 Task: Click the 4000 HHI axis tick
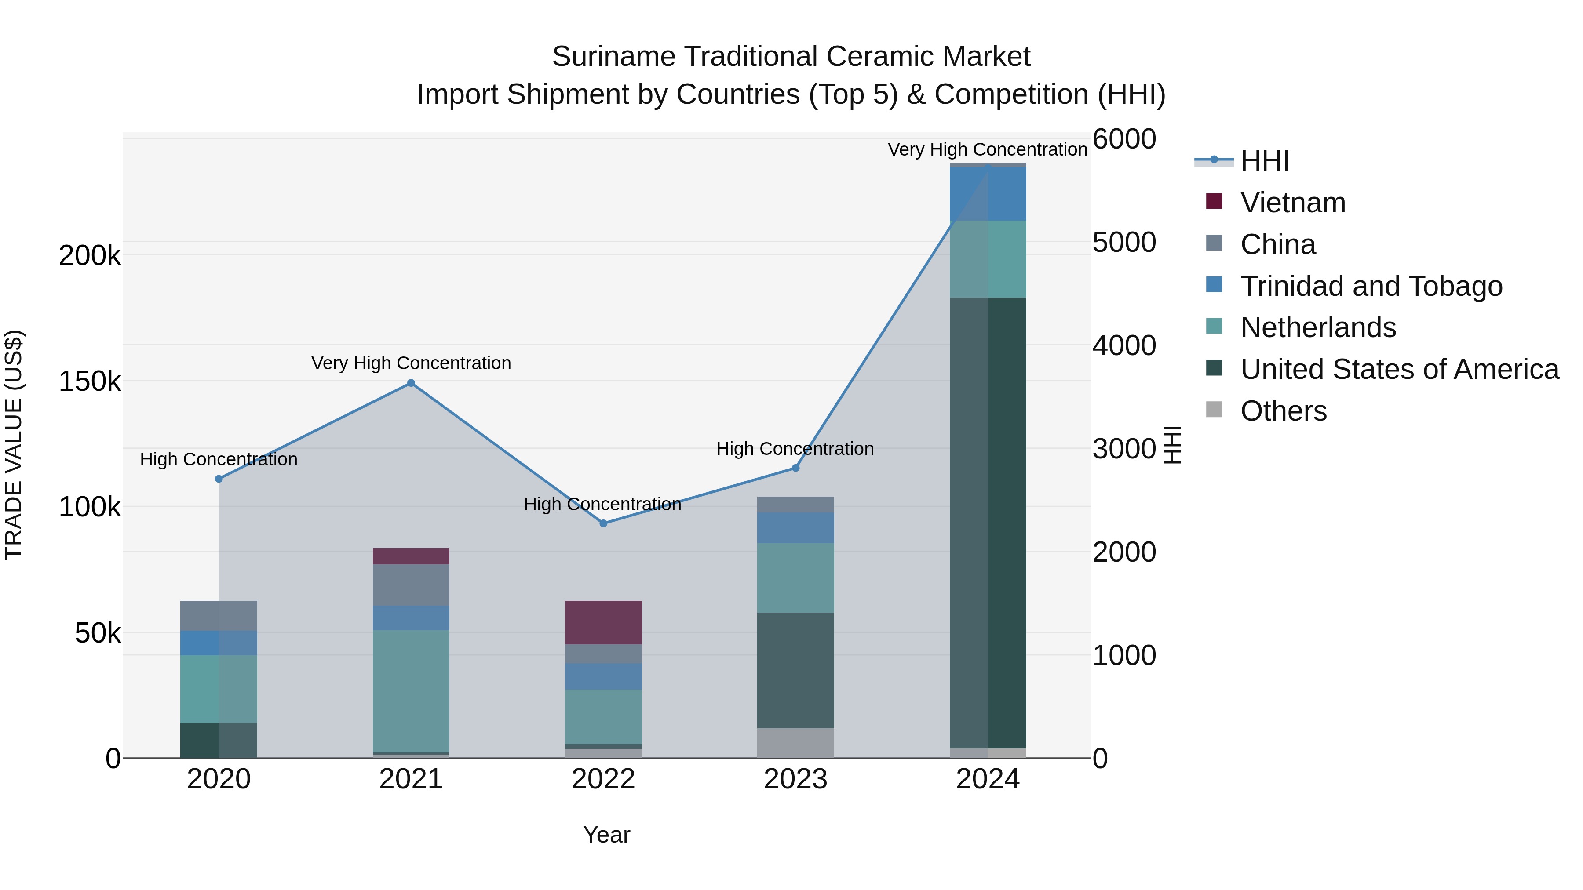coord(1124,345)
